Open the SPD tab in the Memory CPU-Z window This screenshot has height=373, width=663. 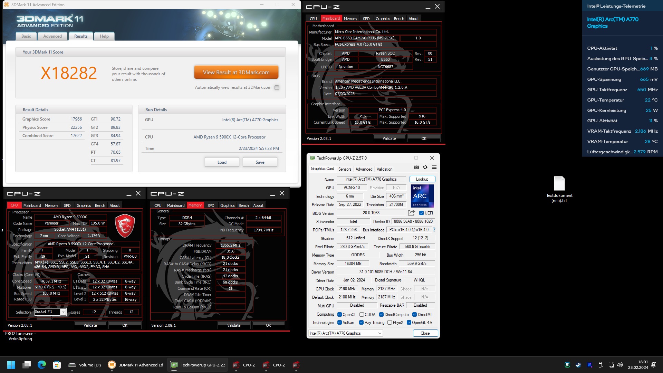211,205
